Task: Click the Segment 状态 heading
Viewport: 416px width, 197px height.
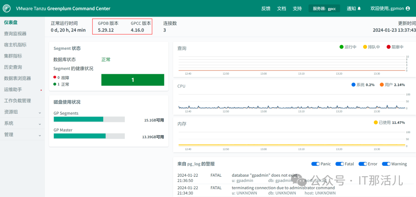Action: [x=67, y=49]
